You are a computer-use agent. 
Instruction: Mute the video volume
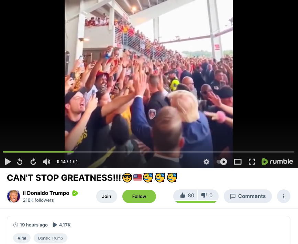pyautogui.click(x=46, y=162)
